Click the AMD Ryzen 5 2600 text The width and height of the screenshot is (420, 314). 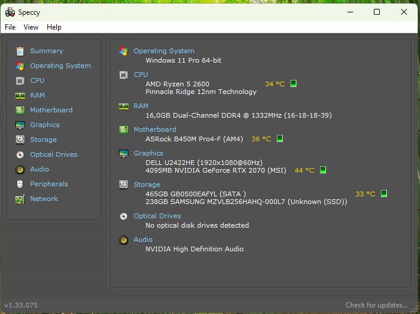click(177, 84)
